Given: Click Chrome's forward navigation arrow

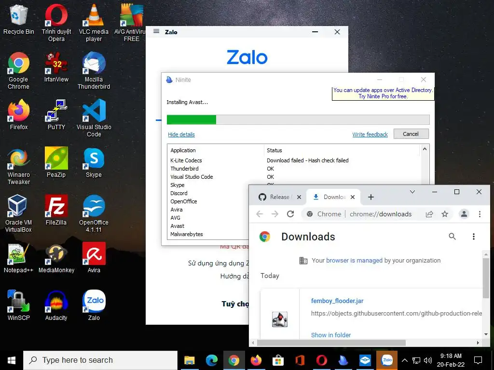Looking at the screenshot, I should (x=275, y=214).
